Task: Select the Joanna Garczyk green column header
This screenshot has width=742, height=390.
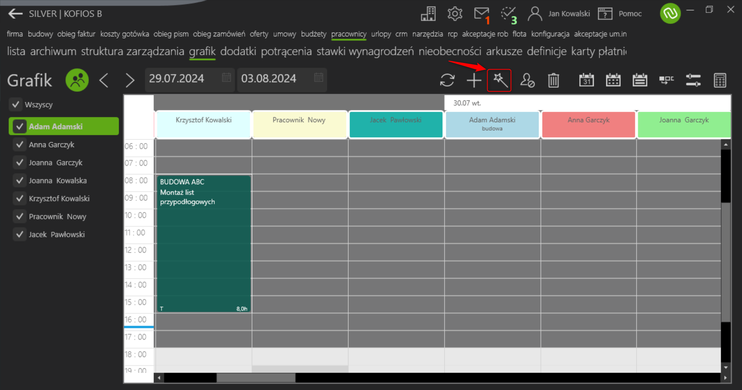Action: 684,124
